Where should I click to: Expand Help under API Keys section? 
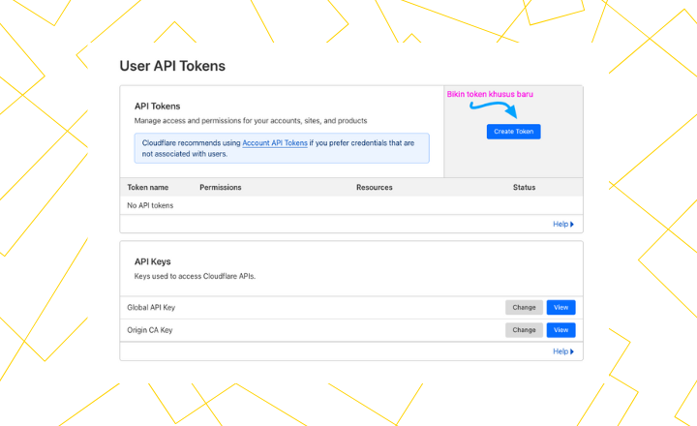[x=563, y=351]
